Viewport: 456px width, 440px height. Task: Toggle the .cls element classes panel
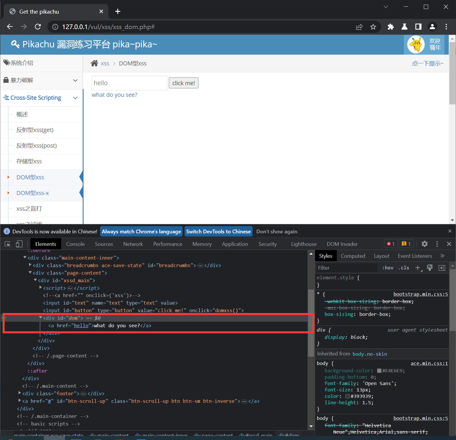point(404,268)
